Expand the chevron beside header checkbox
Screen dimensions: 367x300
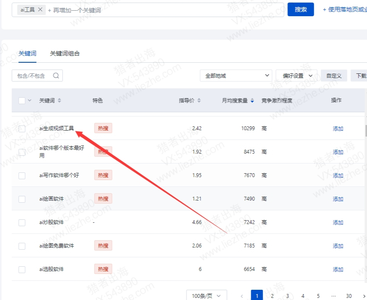(x=29, y=100)
